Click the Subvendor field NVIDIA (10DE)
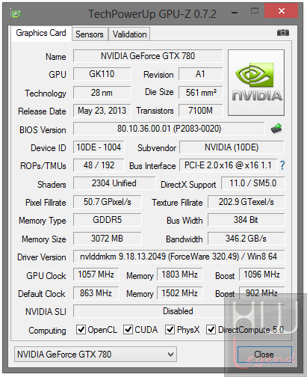307x377 pixels. 232,147
